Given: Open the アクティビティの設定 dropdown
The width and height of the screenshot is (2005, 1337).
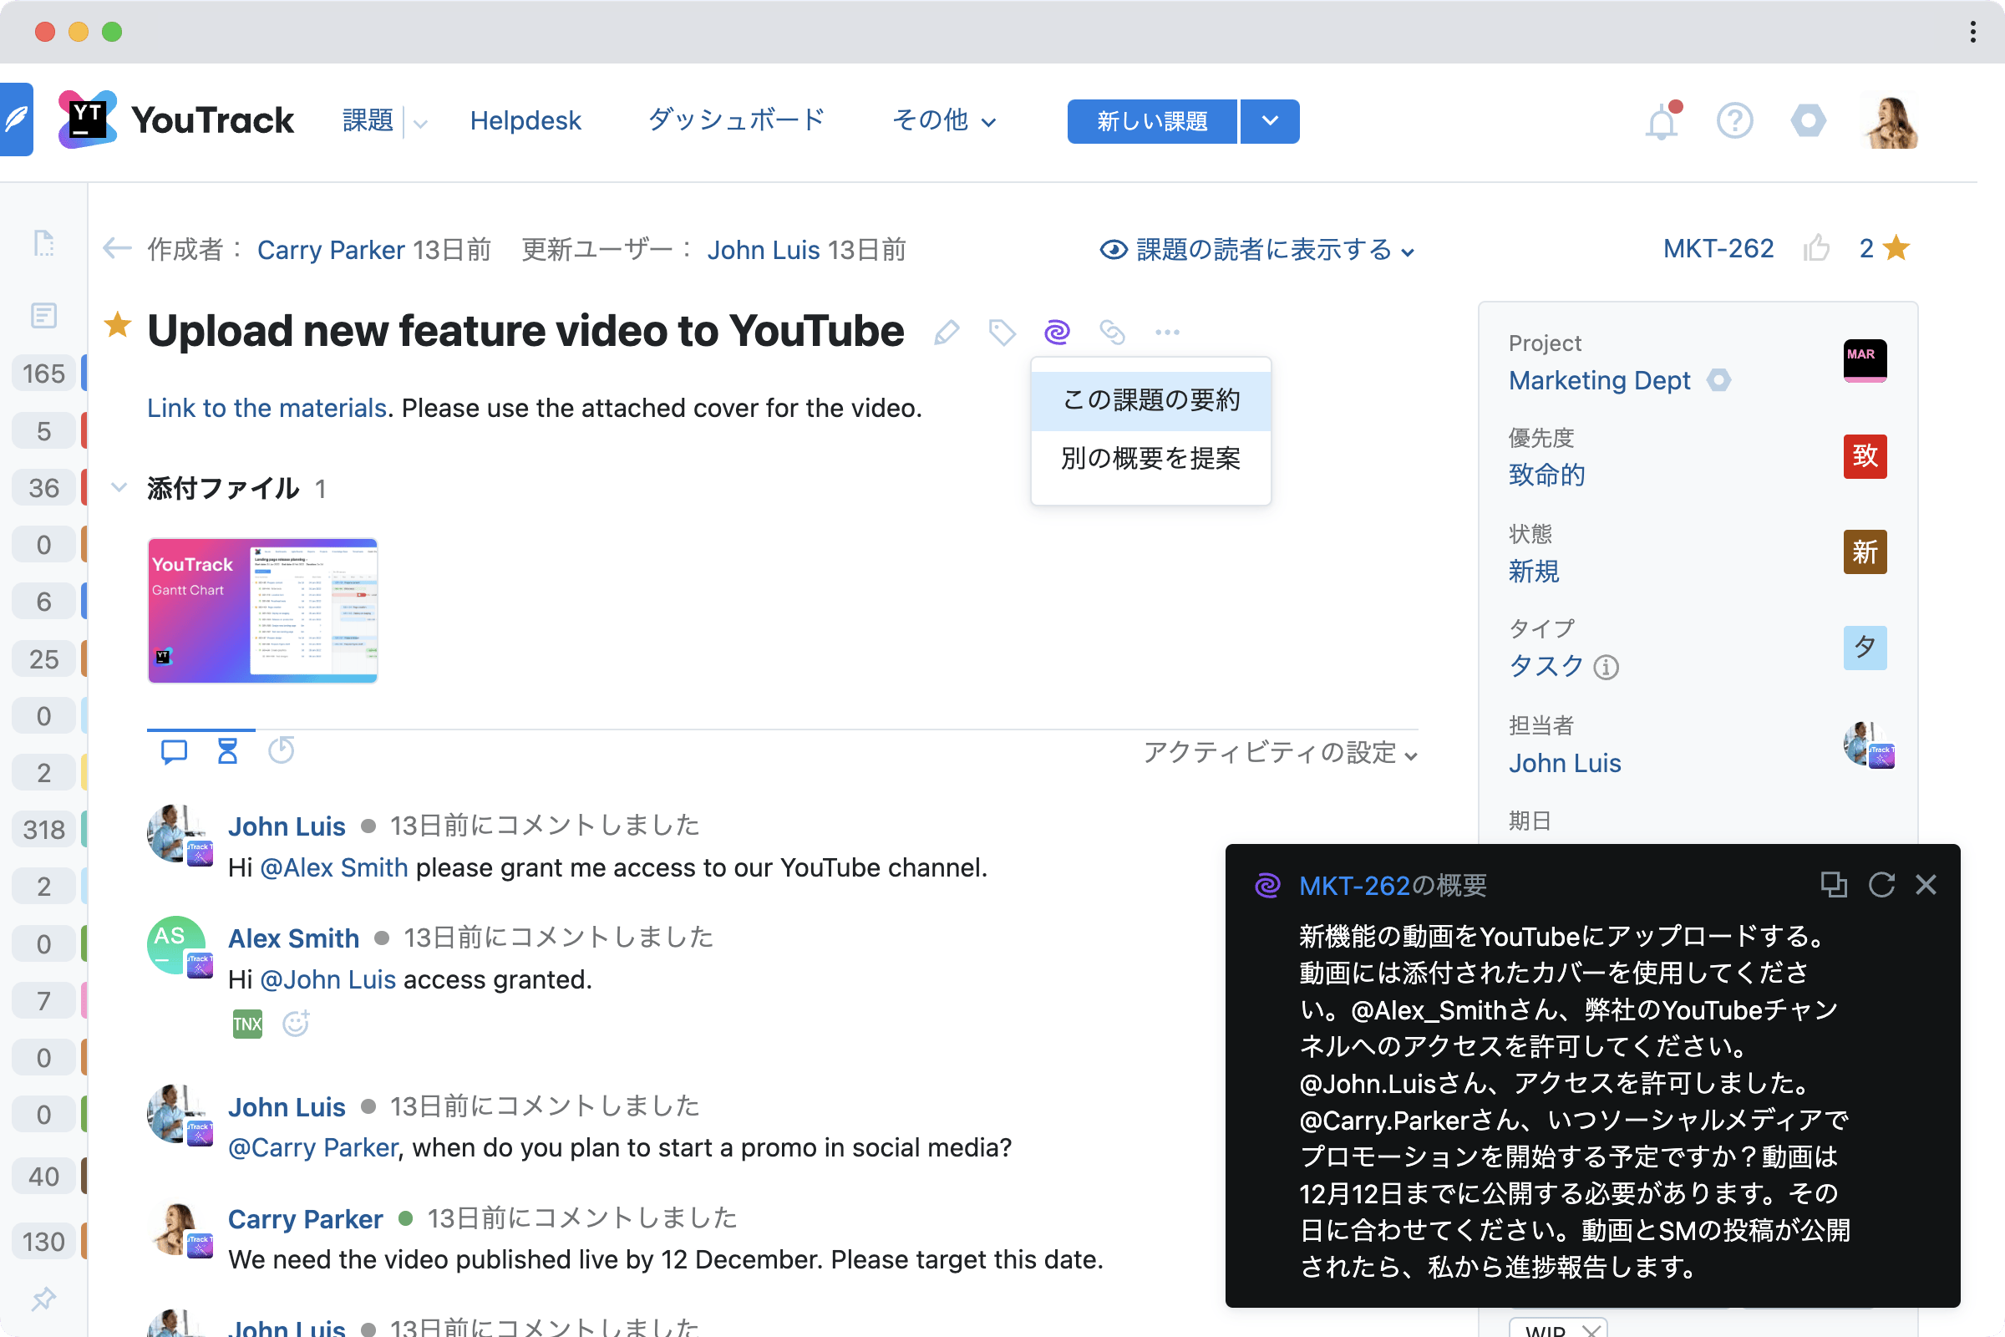Looking at the screenshot, I should coord(1280,753).
